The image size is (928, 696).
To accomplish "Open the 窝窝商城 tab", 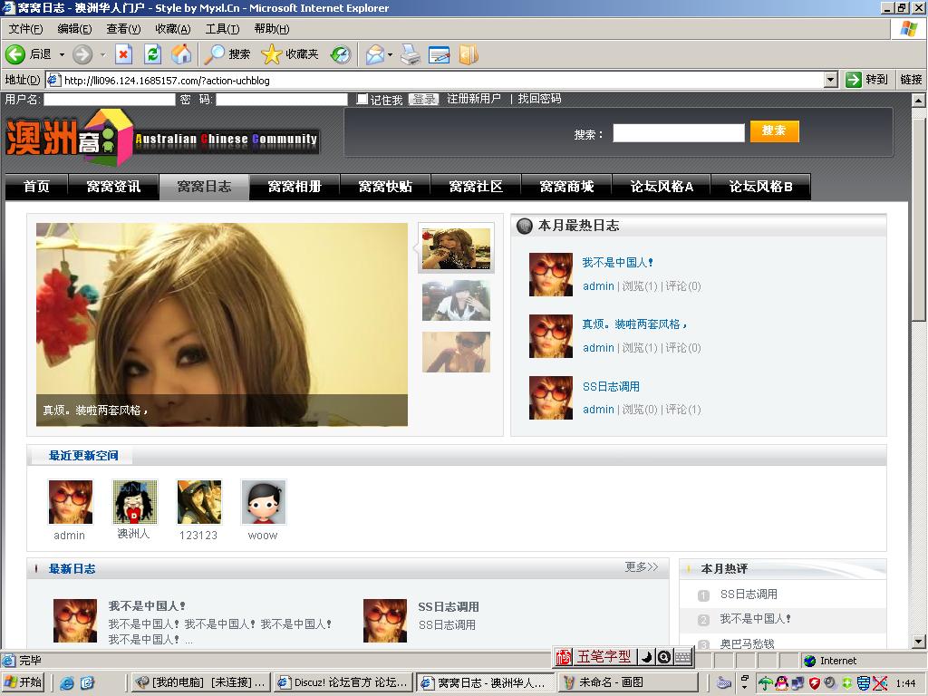I will pos(566,187).
